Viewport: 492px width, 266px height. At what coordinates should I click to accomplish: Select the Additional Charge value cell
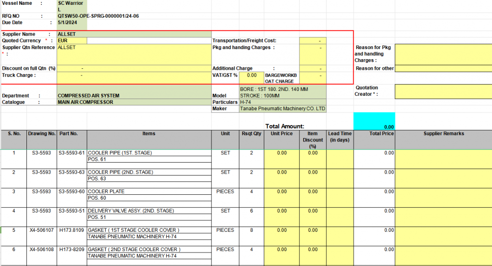tap(312, 68)
